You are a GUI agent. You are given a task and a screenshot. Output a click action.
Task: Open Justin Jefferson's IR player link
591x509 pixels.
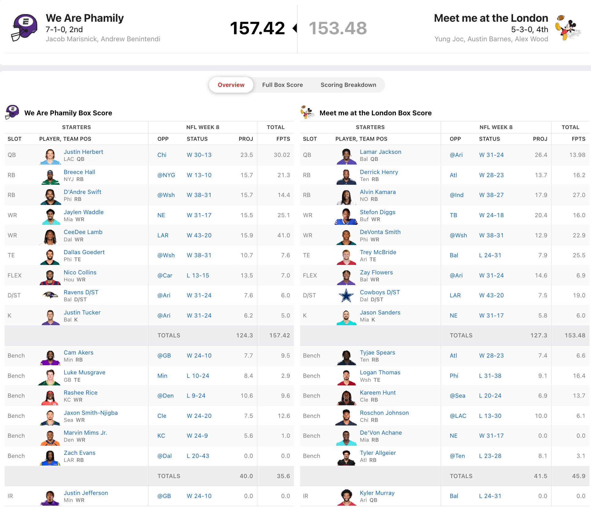86,493
